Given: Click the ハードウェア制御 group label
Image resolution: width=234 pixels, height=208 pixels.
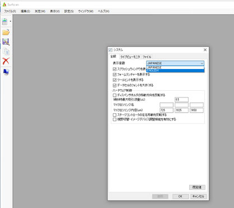Looking at the screenshot, I should click(122, 90).
